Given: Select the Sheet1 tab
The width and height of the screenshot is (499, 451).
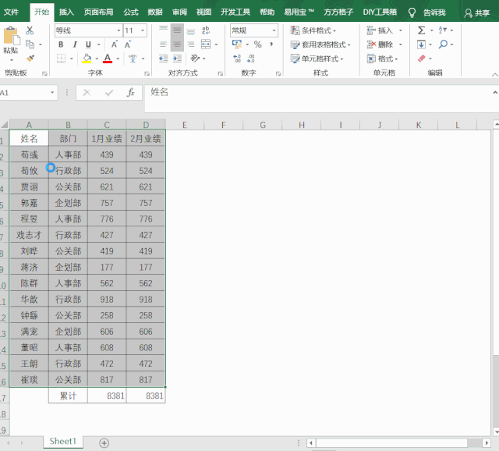Looking at the screenshot, I should point(63,442).
